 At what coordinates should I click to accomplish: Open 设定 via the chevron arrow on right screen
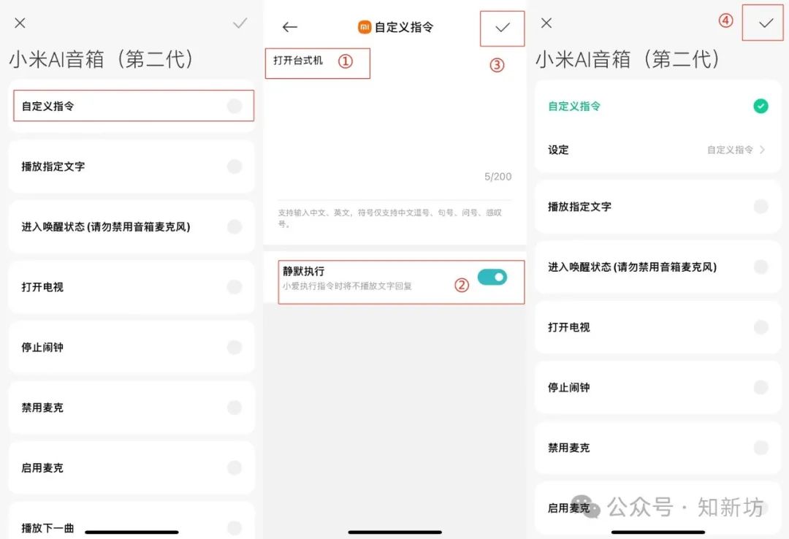(762, 150)
